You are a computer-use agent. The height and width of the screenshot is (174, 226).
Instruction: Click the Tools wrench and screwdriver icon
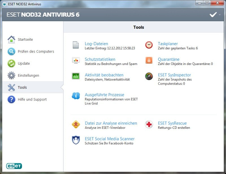[x=11, y=87]
